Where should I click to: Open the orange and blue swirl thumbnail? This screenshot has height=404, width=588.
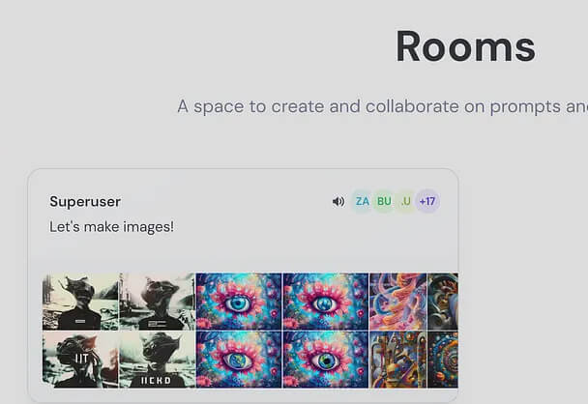(x=397, y=302)
